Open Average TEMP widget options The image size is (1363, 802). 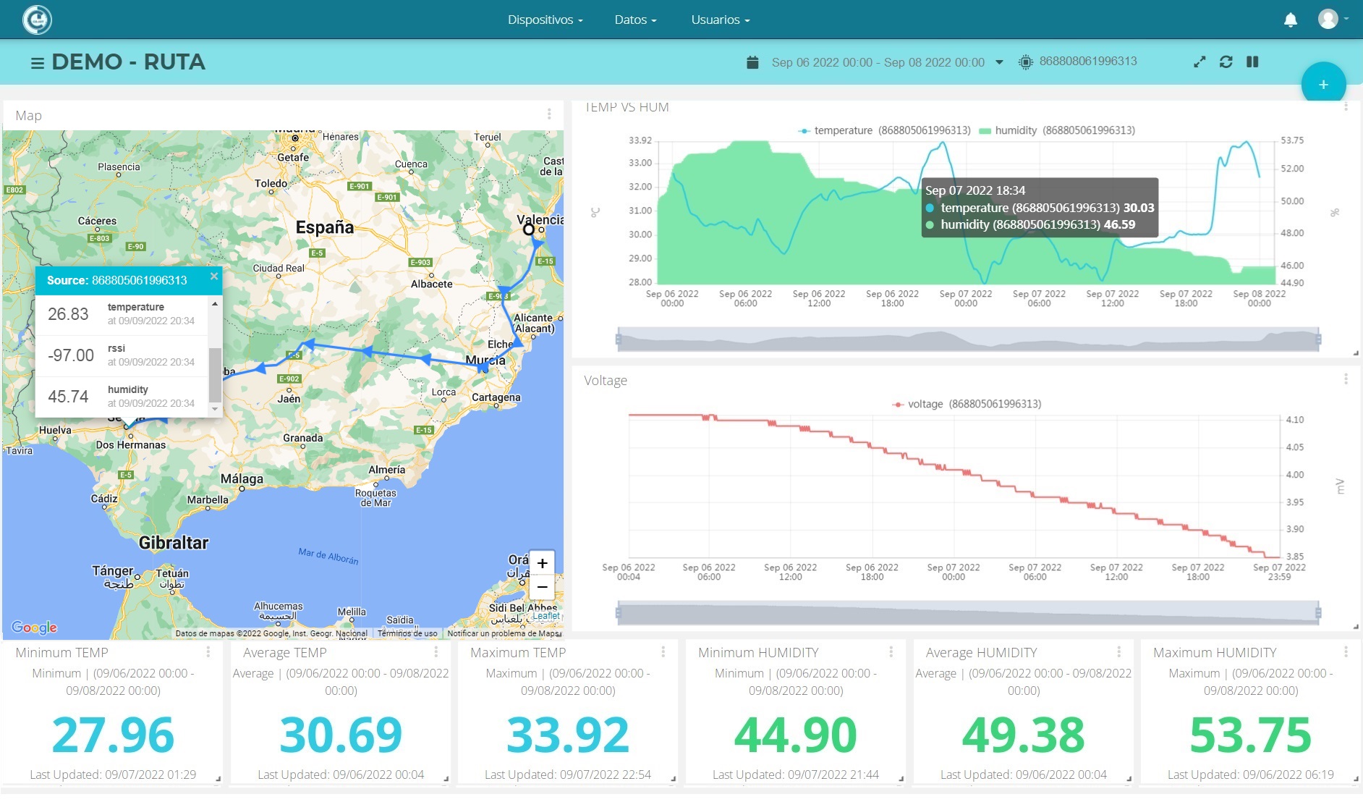[436, 651]
